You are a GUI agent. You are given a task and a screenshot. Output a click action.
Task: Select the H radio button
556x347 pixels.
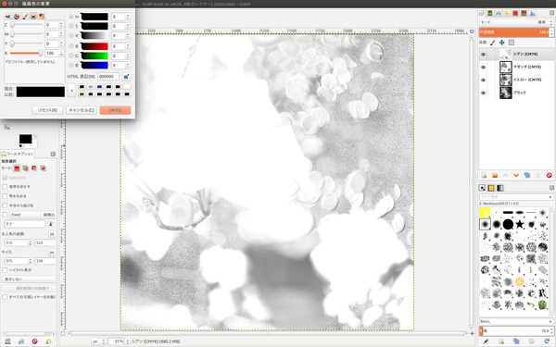point(71,17)
